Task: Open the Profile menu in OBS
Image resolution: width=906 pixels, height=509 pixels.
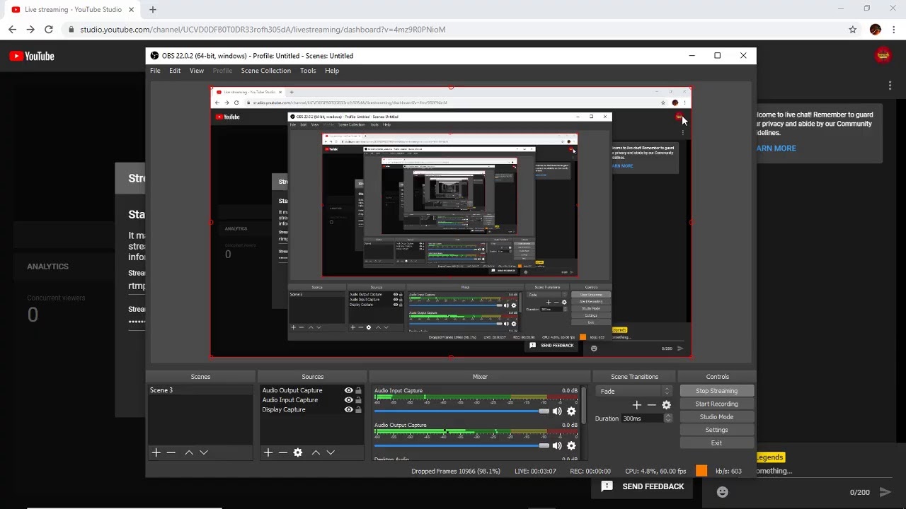Action: click(222, 71)
